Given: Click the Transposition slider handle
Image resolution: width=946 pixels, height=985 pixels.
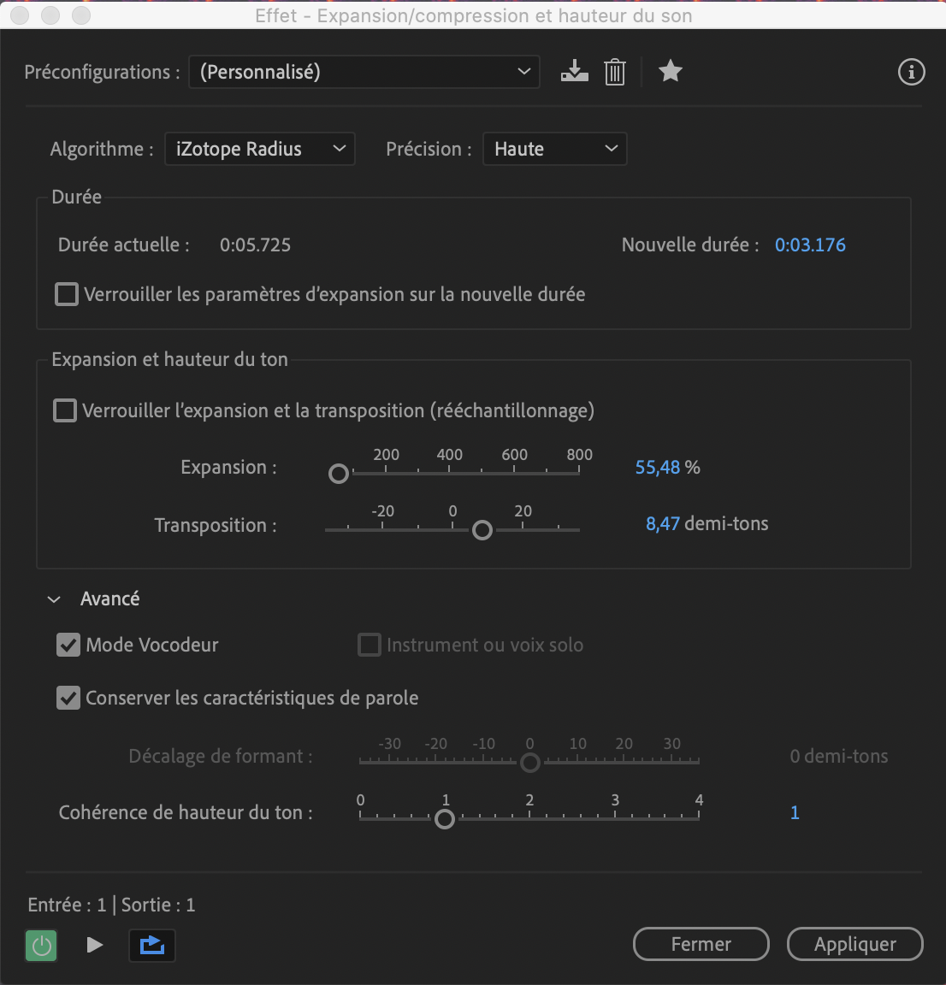Looking at the screenshot, I should pyautogui.click(x=482, y=531).
